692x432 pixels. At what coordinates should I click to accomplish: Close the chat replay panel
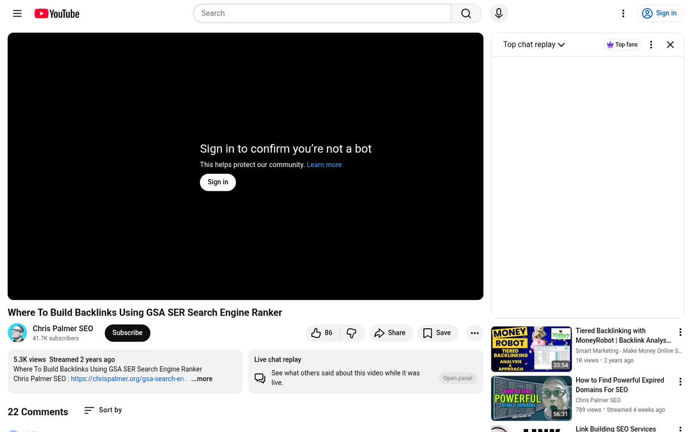tap(670, 44)
